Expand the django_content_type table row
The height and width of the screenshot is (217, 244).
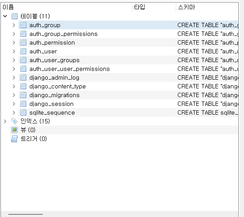coord(14,87)
